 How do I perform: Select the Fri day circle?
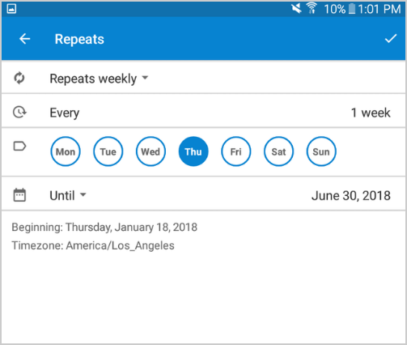236,151
